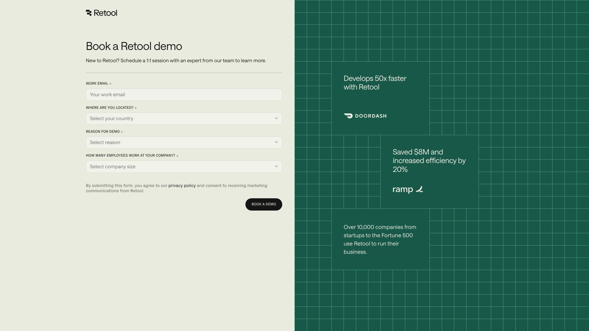Click the DoorDash logo
This screenshot has width=589, height=331.
[x=365, y=116]
